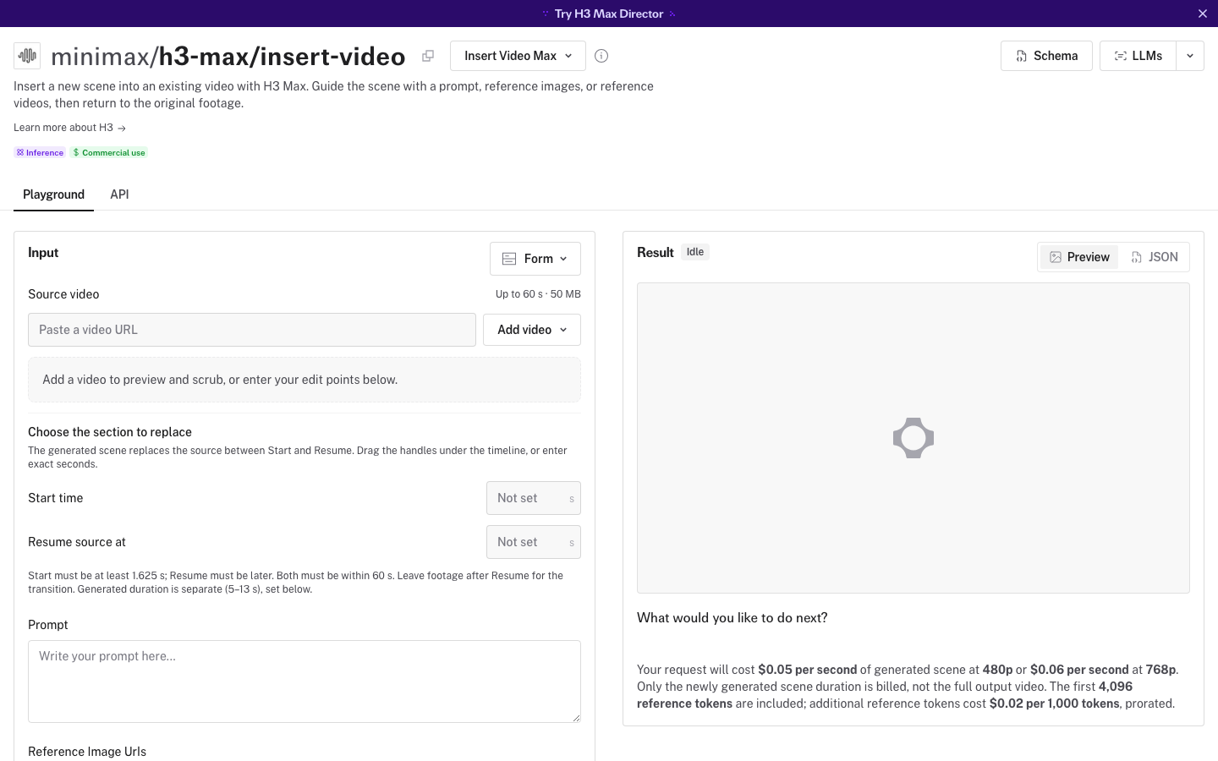The width and height of the screenshot is (1218, 761).
Task: Open the Form input mode dropdown
Action: click(535, 259)
